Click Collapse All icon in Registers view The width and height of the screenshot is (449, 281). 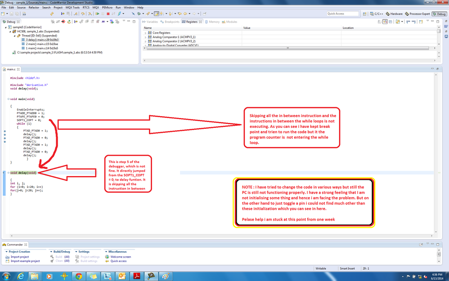tap(391, 22)
